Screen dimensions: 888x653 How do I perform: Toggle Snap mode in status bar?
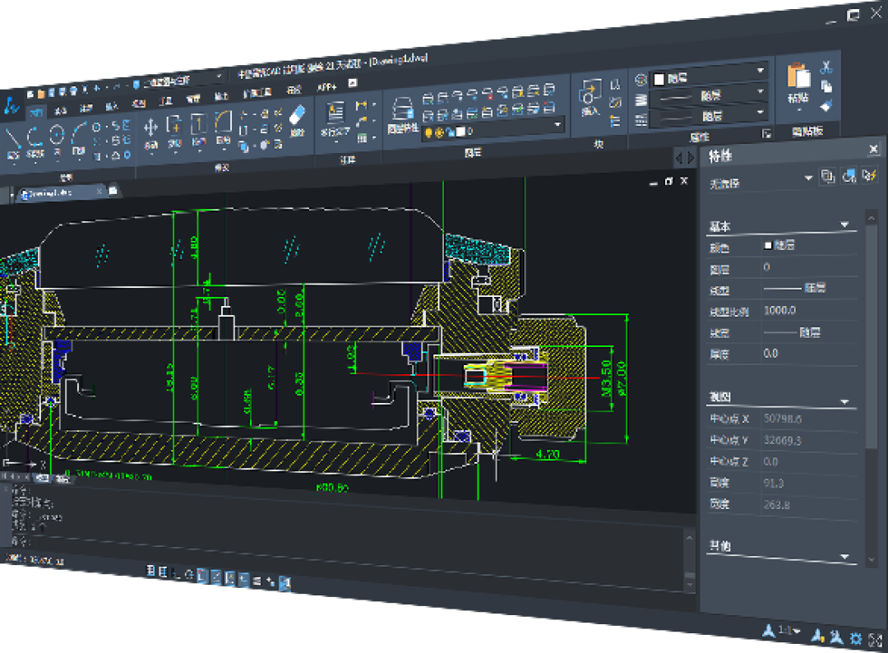coord(150,570)
